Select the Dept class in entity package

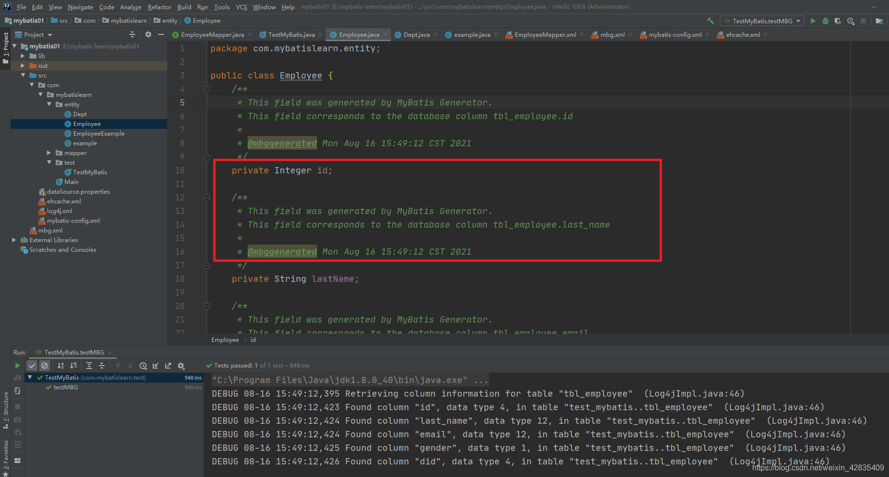[79, 114]
